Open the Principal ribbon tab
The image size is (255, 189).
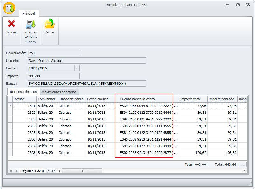point(29,13)
